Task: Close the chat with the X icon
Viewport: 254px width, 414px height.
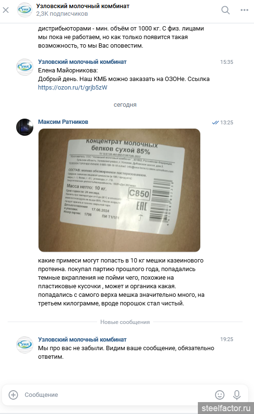Action: pyautogui.click(x=6, y=10)
